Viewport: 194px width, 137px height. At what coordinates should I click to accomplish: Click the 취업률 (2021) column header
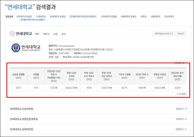[x=36, y=76]
